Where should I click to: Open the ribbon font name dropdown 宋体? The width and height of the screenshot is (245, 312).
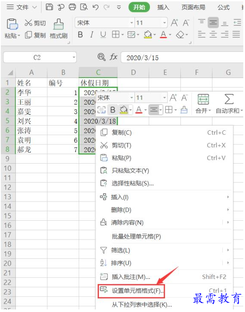[131, 23]
